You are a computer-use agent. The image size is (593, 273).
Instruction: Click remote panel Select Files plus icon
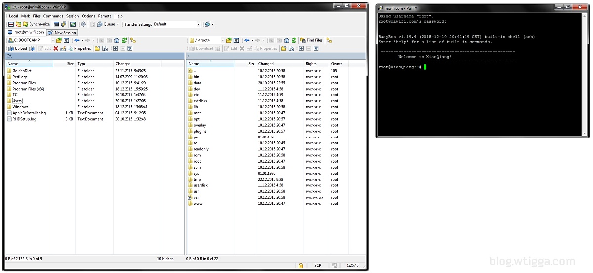tap(301, 48)
